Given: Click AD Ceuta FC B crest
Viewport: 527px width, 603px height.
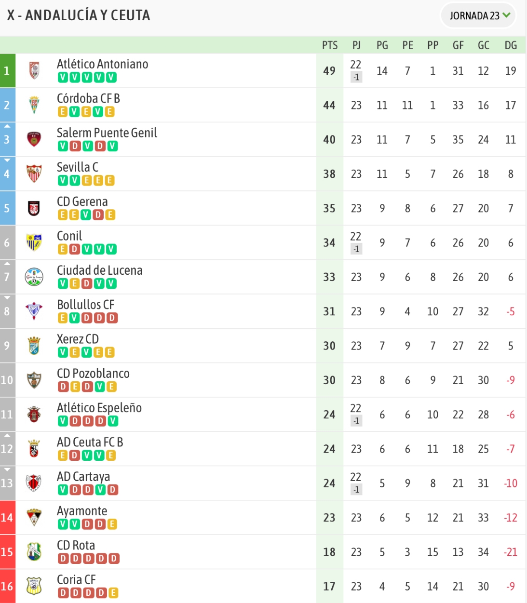Looking at the screenshot, I should (34, 449).
